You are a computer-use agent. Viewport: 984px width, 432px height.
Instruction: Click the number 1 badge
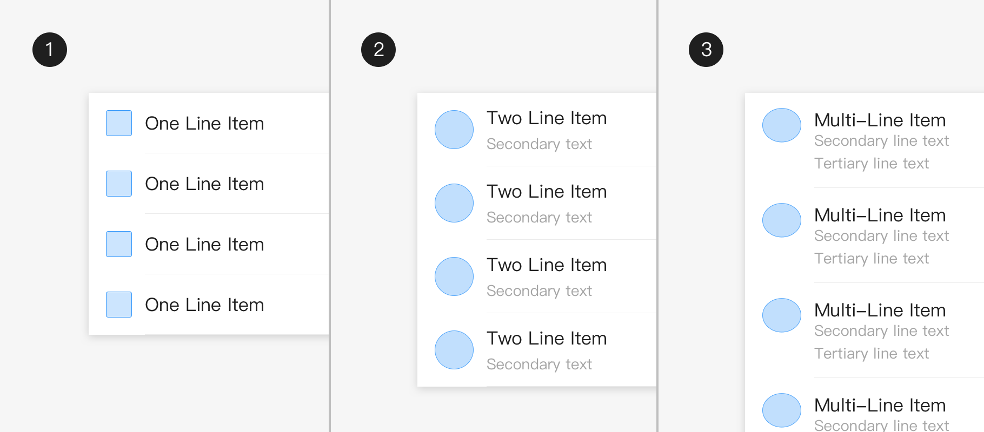pyautogui.click(x=50, y=50)
